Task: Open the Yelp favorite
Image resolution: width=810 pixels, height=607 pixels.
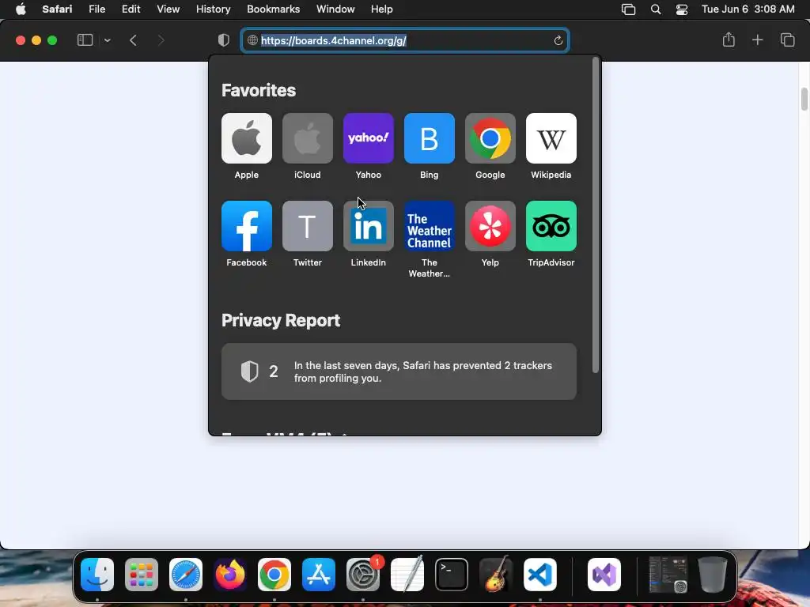Action: [x=490, y=226]
